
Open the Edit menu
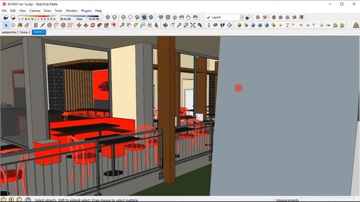click(13, 11)
